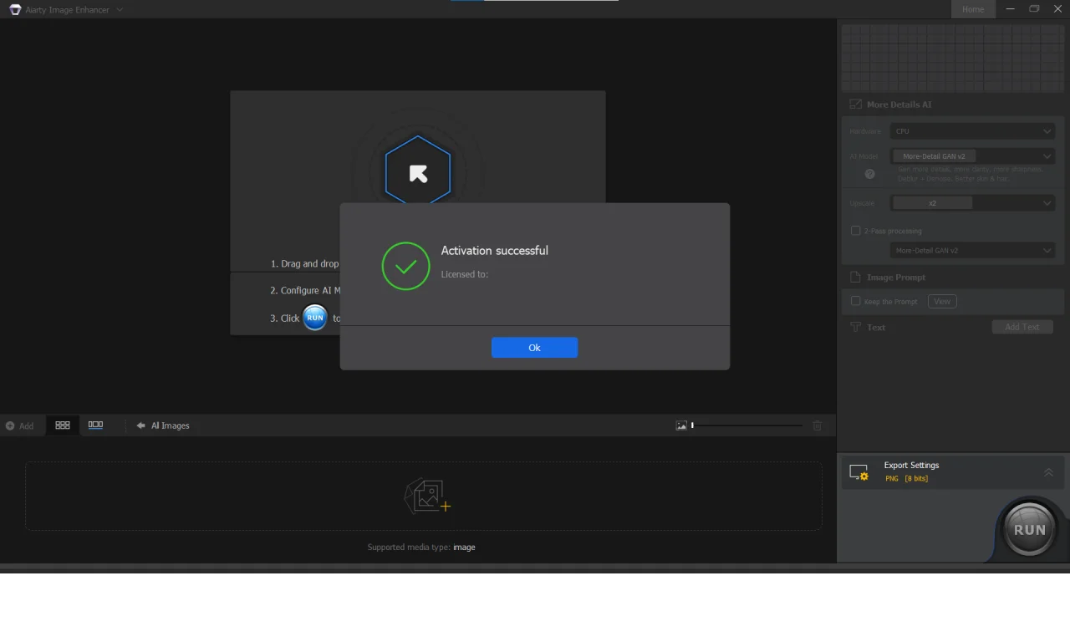The width and height of the screenshot is (1070, 642).
Task: Click the All Images label
Action: [171, 425]
